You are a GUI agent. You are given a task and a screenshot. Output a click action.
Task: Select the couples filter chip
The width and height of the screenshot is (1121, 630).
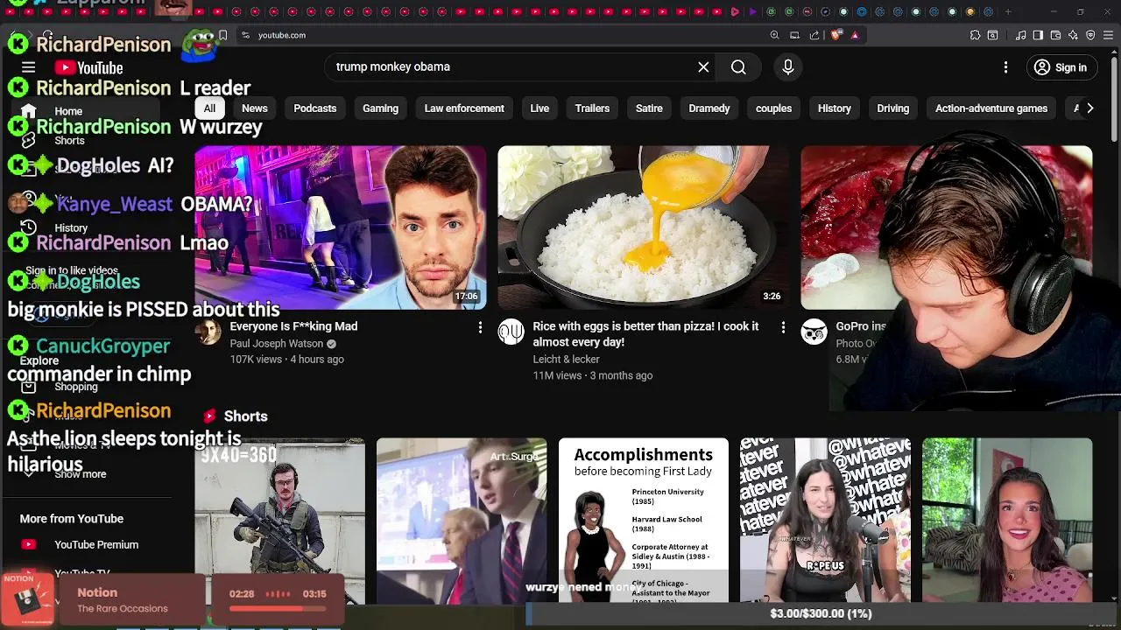773,108
